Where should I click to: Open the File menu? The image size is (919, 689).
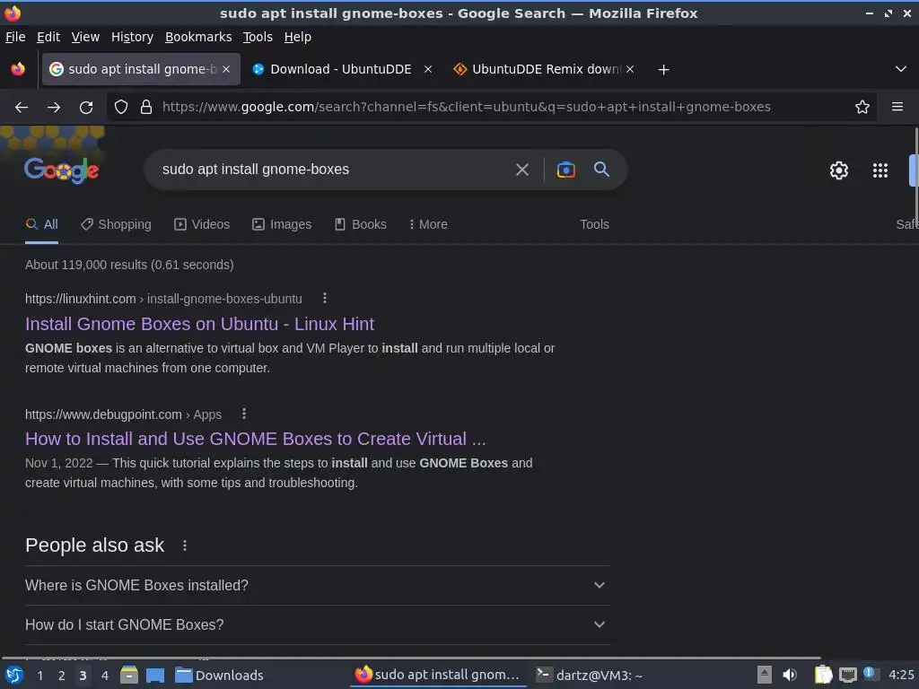pos(15,37)
